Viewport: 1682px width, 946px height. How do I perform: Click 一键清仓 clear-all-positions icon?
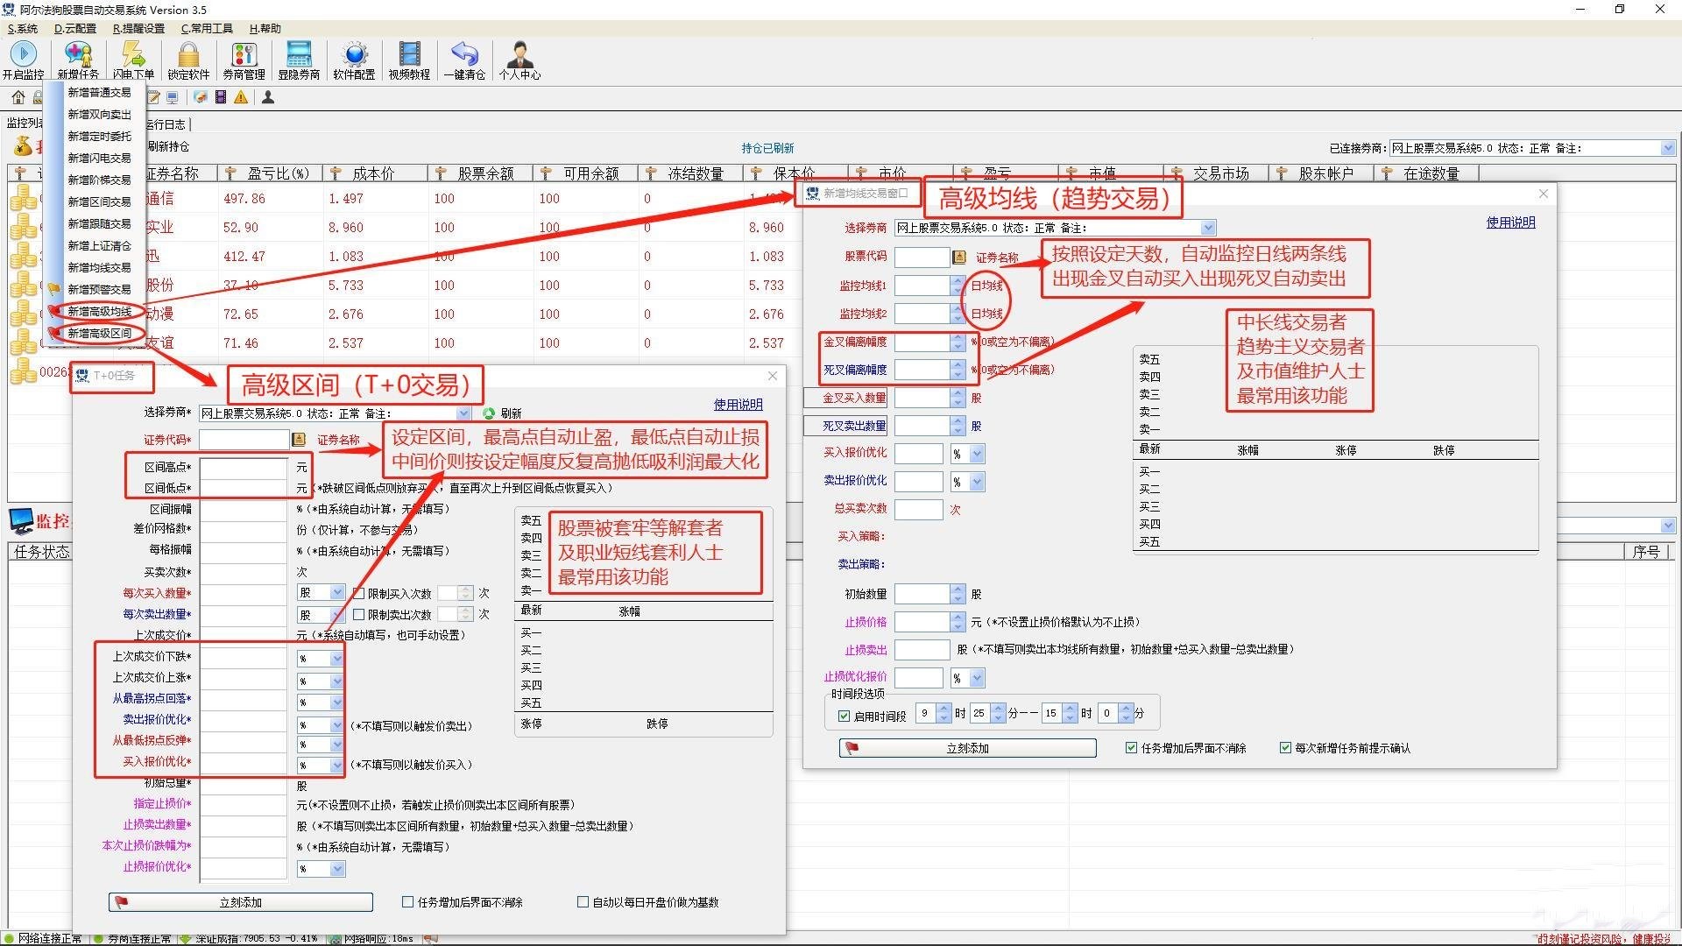(x=464, y=59)
